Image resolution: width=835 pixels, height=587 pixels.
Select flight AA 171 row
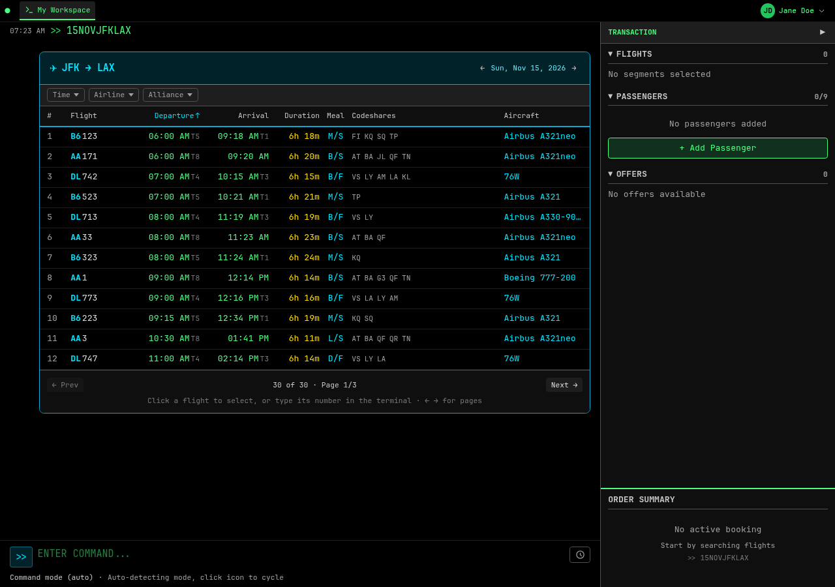(x=314, y=157)
